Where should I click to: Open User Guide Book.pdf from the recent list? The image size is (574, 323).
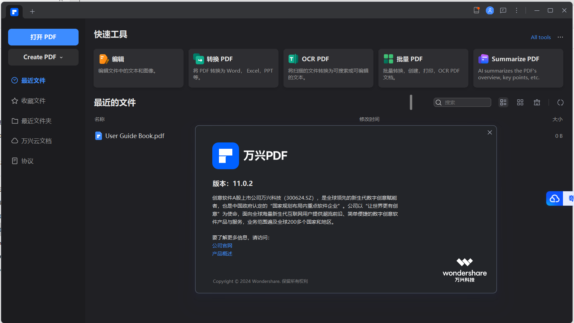[135, 136]
